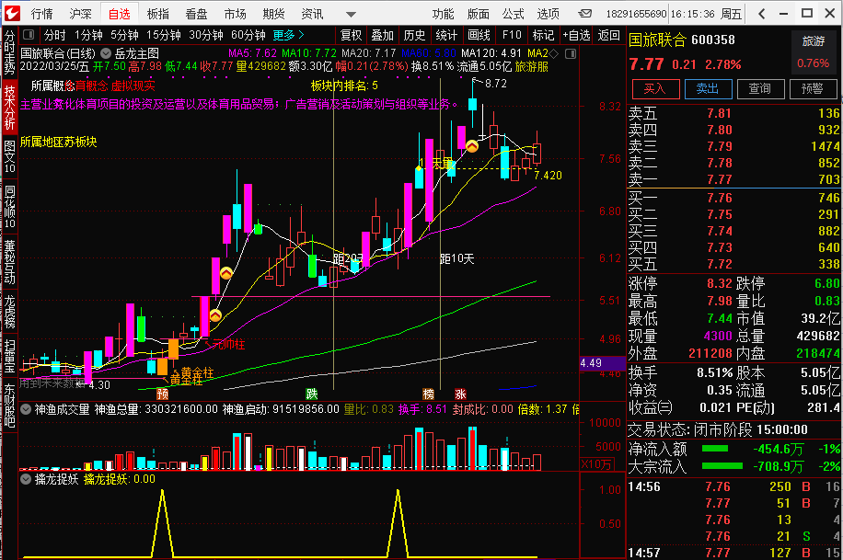Select 同花顺10 in left sidebar
This screenshot has width=843, height=560.
pos(10,207)
